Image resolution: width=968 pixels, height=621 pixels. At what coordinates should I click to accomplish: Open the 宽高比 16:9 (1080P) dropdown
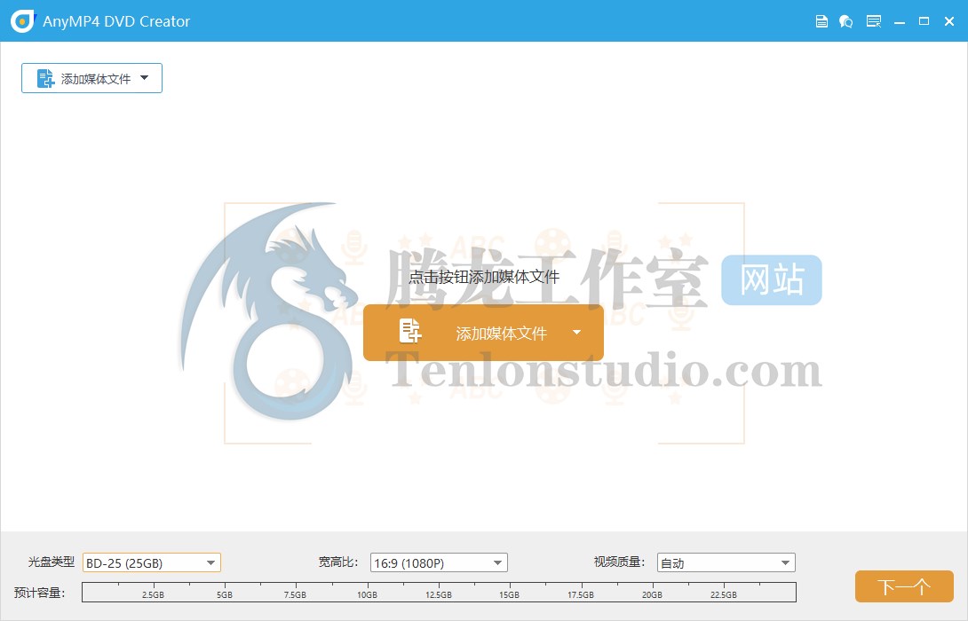[439, 562]
